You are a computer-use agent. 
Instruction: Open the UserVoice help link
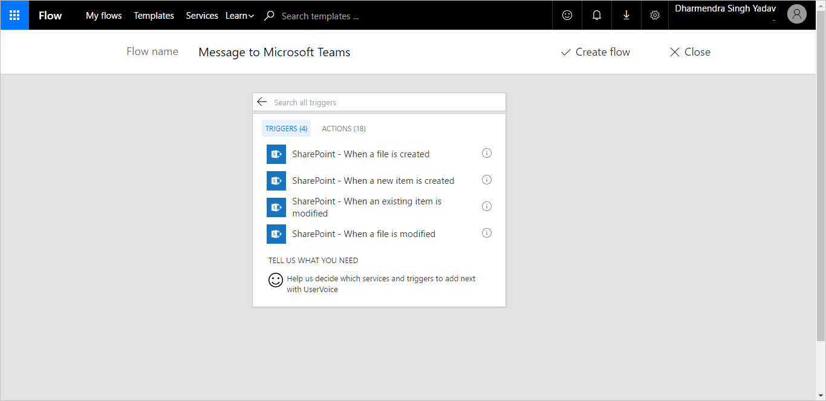[381, 284]
